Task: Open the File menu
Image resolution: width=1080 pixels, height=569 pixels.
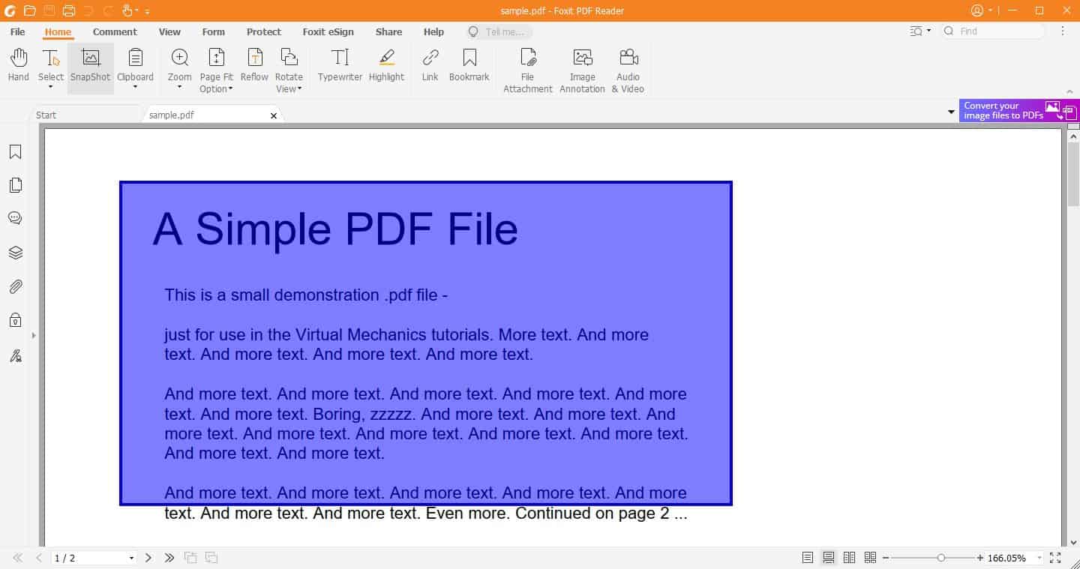Action: coord(17,31)
